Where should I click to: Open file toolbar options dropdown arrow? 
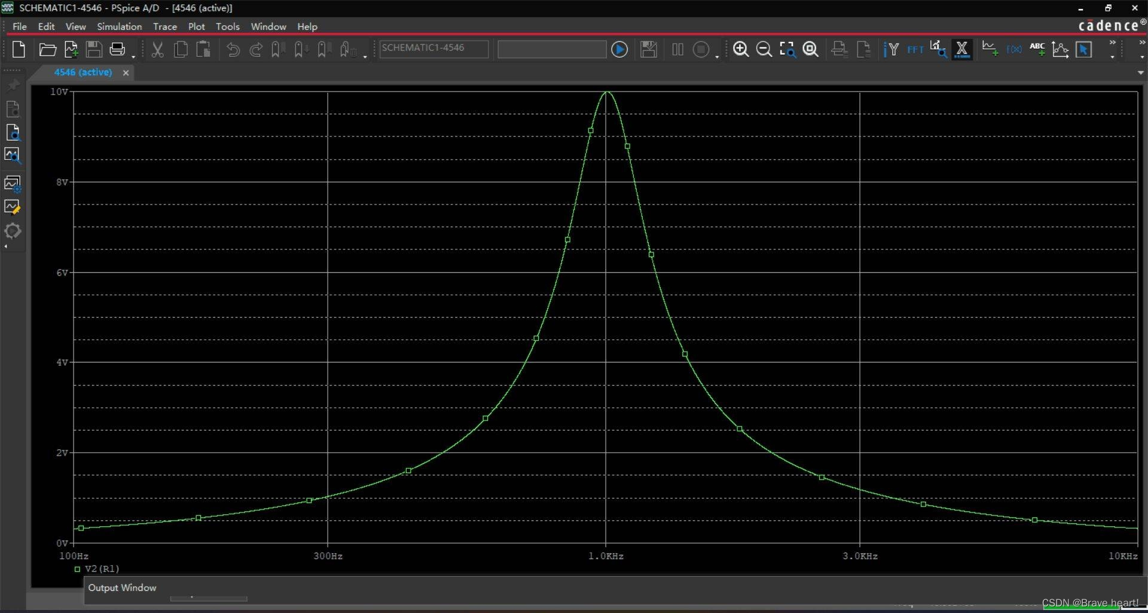(133, 56)
